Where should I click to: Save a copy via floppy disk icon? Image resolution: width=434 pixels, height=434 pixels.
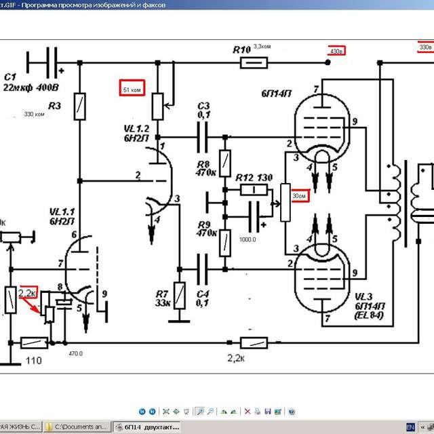[x=268, y=412]
